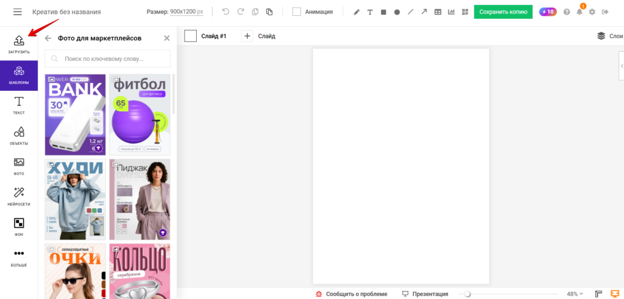Open the Объекты sidebar section

click(x=19, y=136)
